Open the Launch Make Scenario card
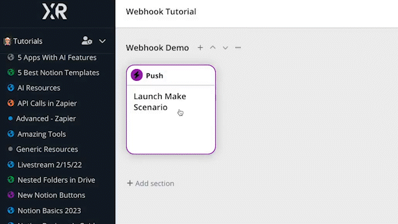398x224 pixels. (x=171, y=110)
